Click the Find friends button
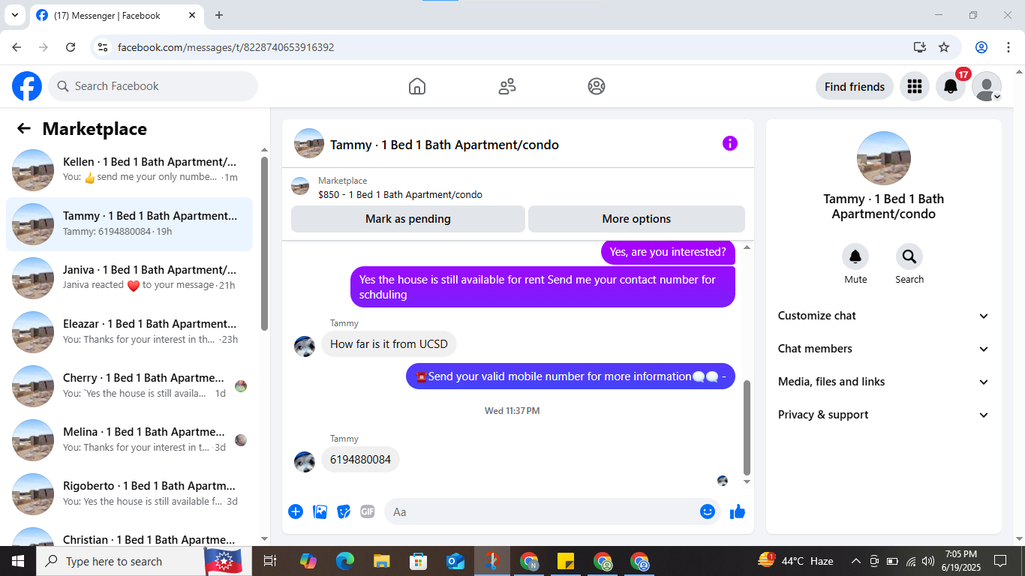1025x576 pixels. [x=855, y=86]
